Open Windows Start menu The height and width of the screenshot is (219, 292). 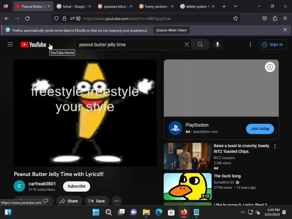point(96,212)
